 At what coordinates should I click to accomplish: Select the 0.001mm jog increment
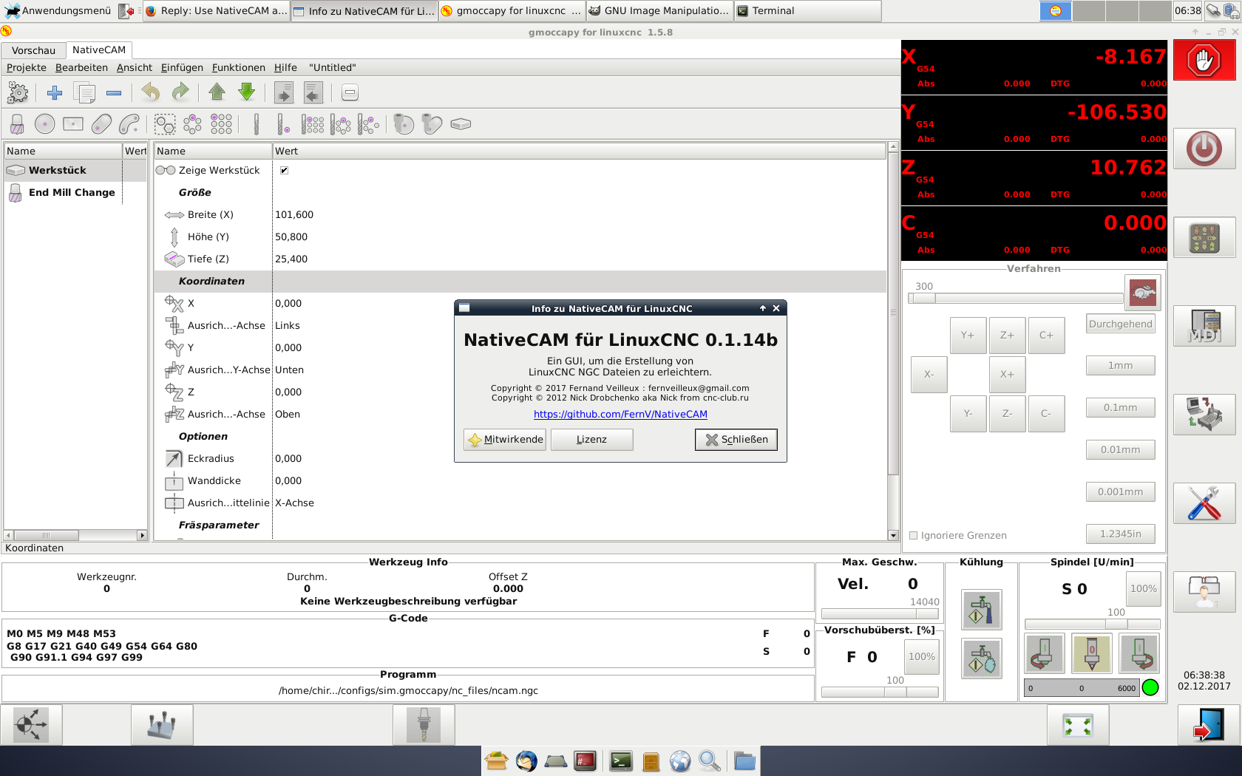point(1120,491)
